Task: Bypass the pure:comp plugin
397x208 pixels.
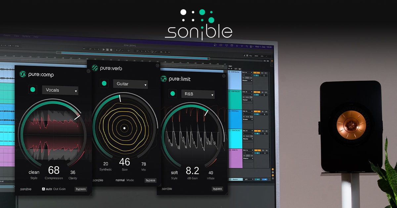Action: tap(81, 189)
